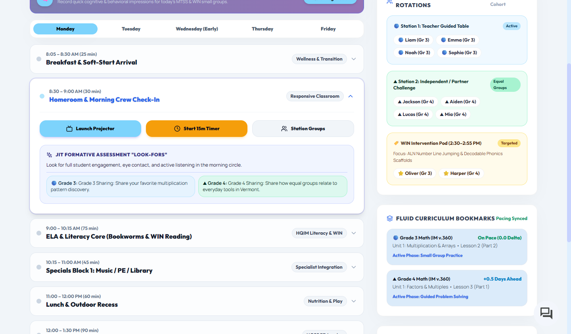Click the status dot for ELA & Literacy Core
Viewport: 571px width, 334px height.
pos(39,233)
